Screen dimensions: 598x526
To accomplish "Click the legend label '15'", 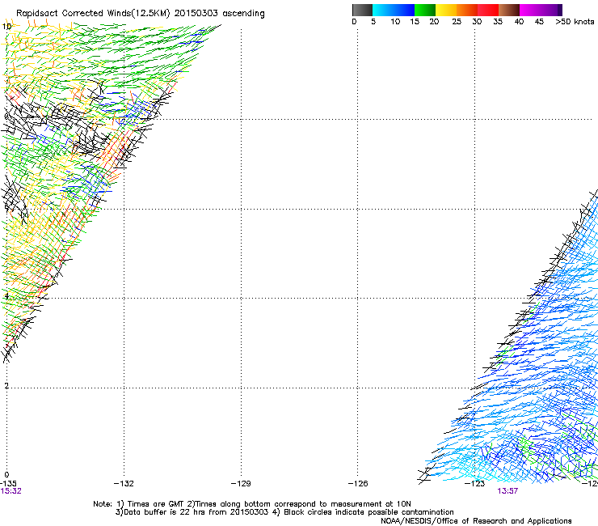I will (x=415, y=21).
